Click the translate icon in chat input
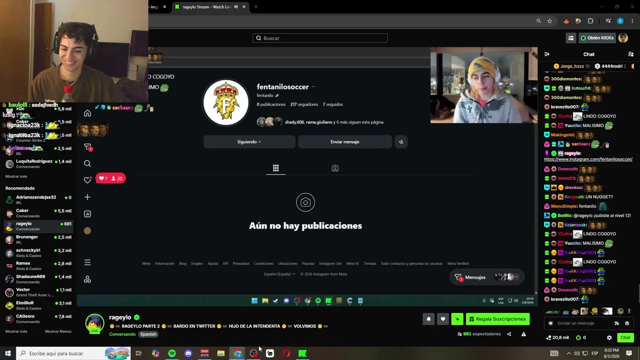 coord(616,323)
